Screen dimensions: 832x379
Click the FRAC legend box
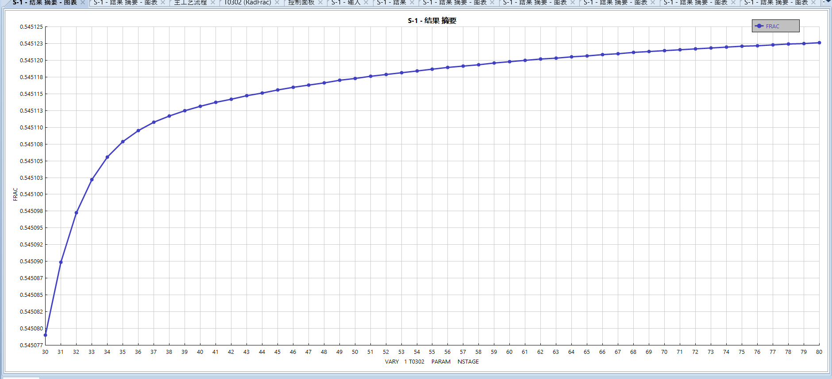775,26
